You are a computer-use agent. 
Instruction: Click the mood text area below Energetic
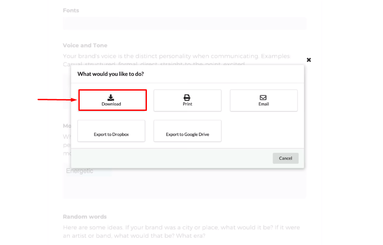pos(184,188)
